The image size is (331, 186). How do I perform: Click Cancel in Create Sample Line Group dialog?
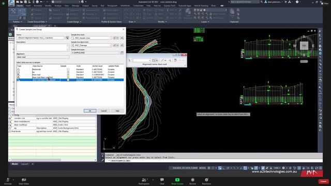[103, 111]
